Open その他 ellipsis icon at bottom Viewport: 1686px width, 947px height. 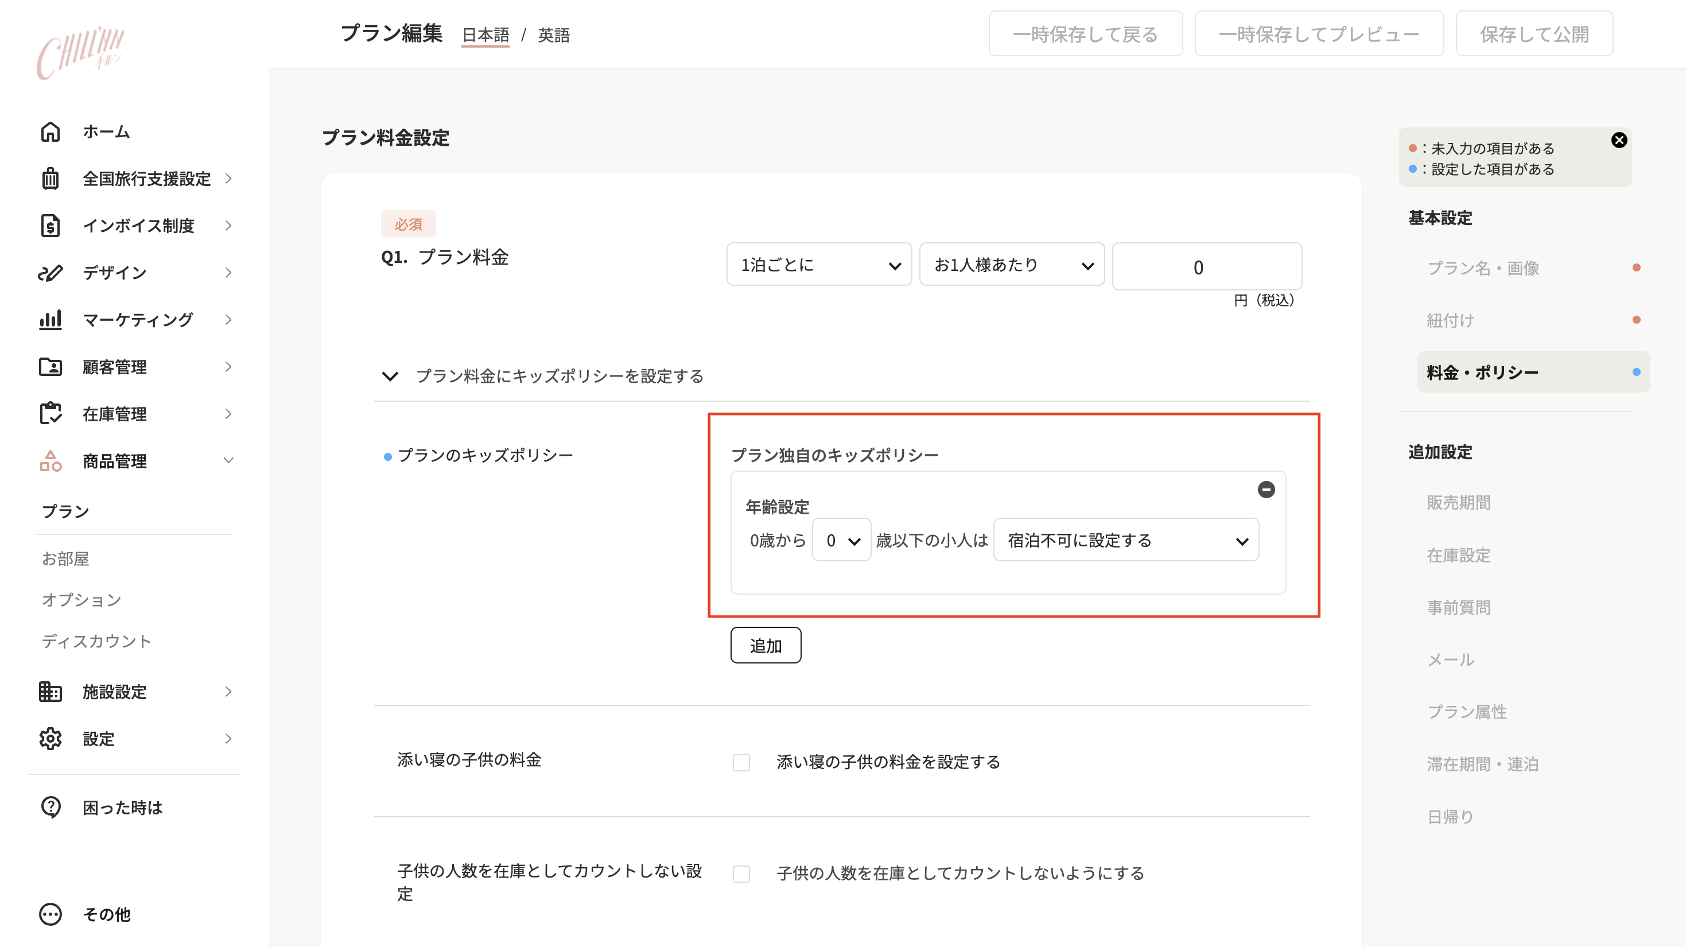click(50, 914)
